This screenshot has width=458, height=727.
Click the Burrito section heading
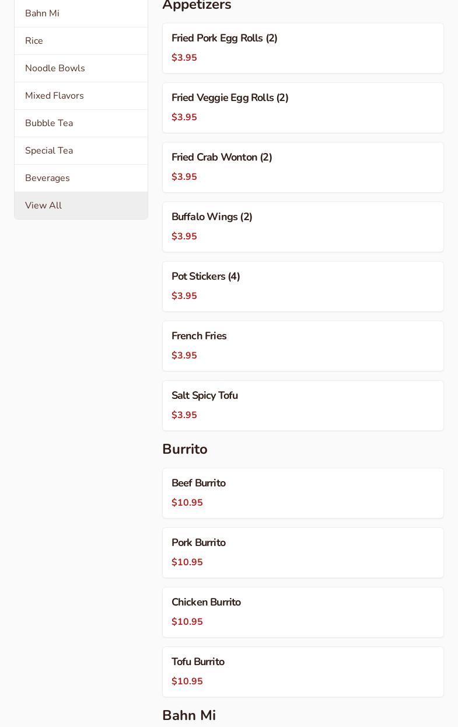pyautogui.click(x=185, y=449)
